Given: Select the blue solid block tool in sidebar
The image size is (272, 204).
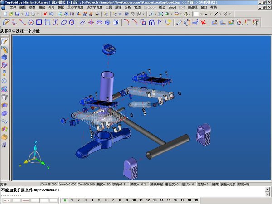Looking at the screenshot, I should [5, 57].
